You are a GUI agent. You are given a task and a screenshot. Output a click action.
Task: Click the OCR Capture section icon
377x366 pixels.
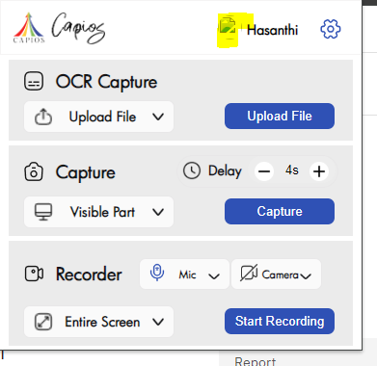[34, 81]
